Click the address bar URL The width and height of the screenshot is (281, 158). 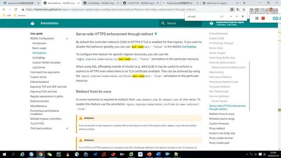tap(111, 10)
